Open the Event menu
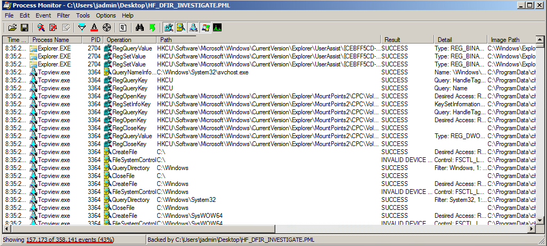This screenshot has height=246, width=547. pos(43,15)
